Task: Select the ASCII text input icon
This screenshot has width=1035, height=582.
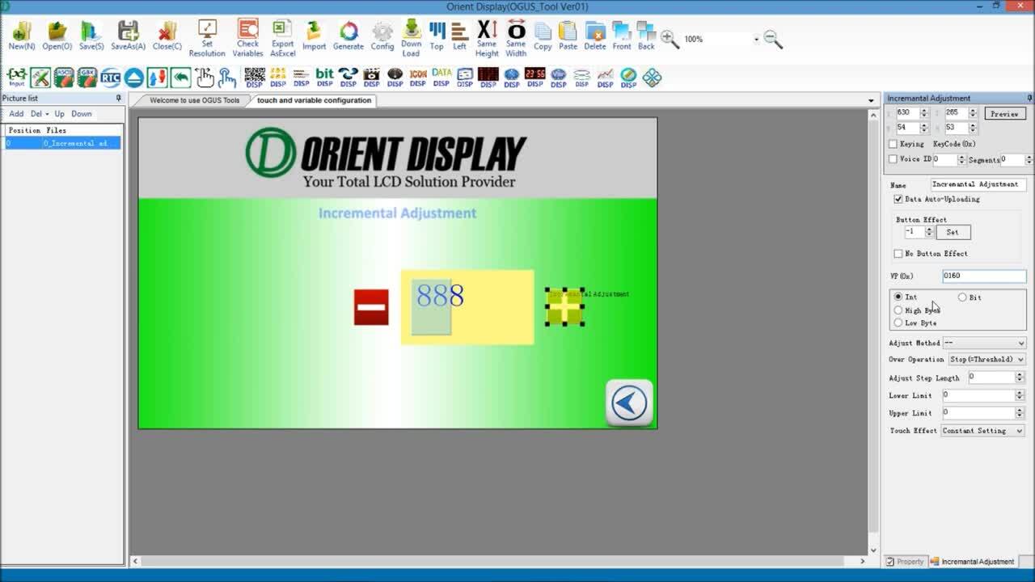Action: click(64, 78)
